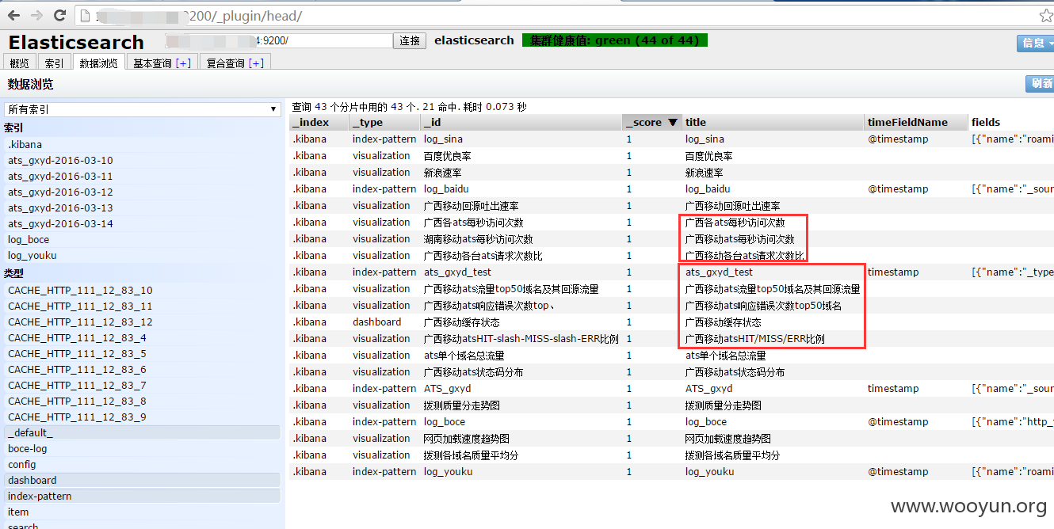
Task: Switch to the 索引 tab
Action: 54,63
